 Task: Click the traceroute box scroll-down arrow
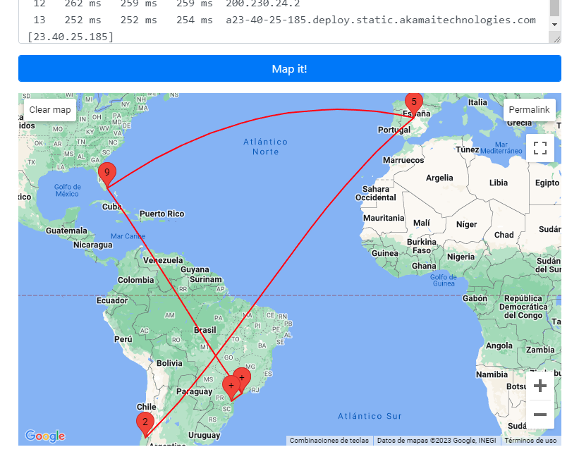[554, 25]
